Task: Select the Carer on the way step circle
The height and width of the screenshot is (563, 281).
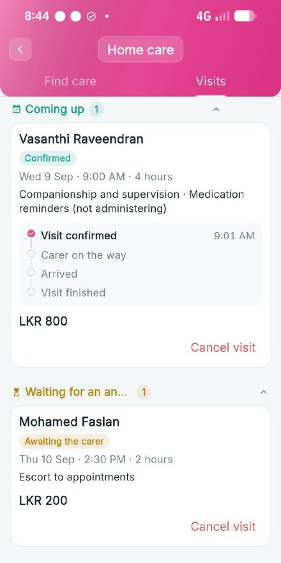Action: [x=31, y=254]
